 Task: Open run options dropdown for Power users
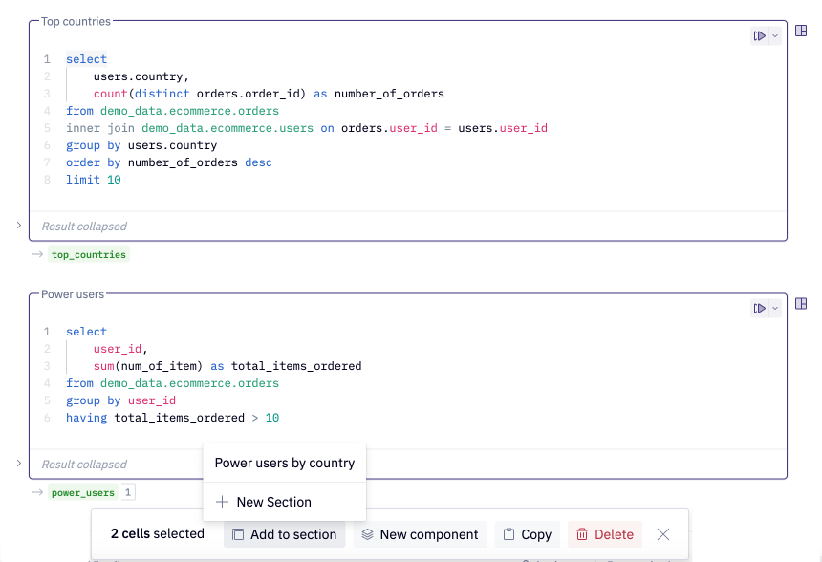click(x=775, y=309)
